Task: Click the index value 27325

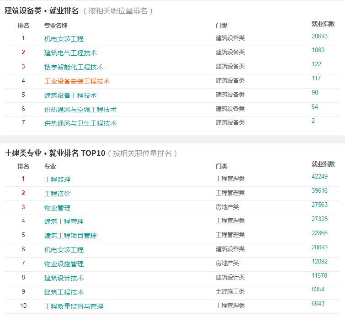Action: pos(319,219)
